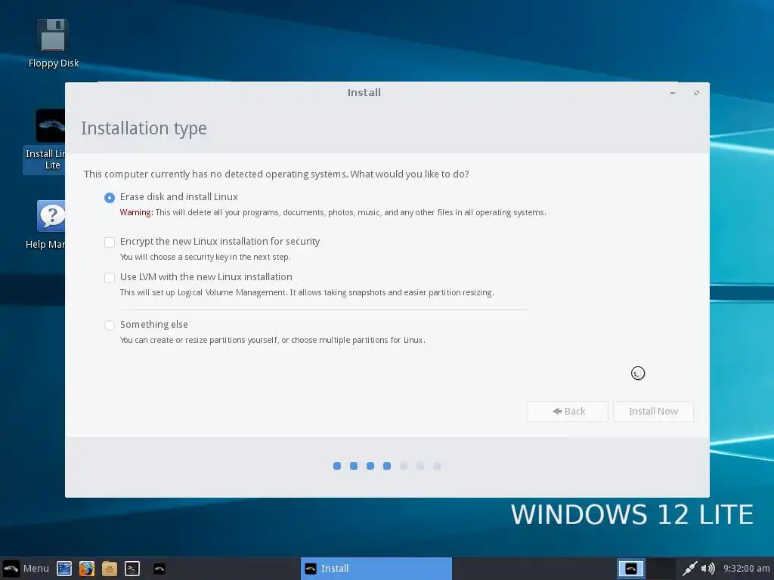The height and width of the screenshot is (580, 774).
Task: Click the Install Now button
Action: point(653,412)
